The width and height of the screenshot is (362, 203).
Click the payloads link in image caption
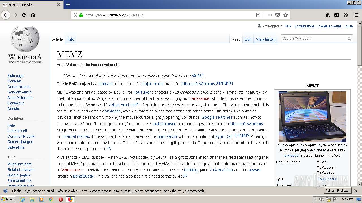point(291,155)
